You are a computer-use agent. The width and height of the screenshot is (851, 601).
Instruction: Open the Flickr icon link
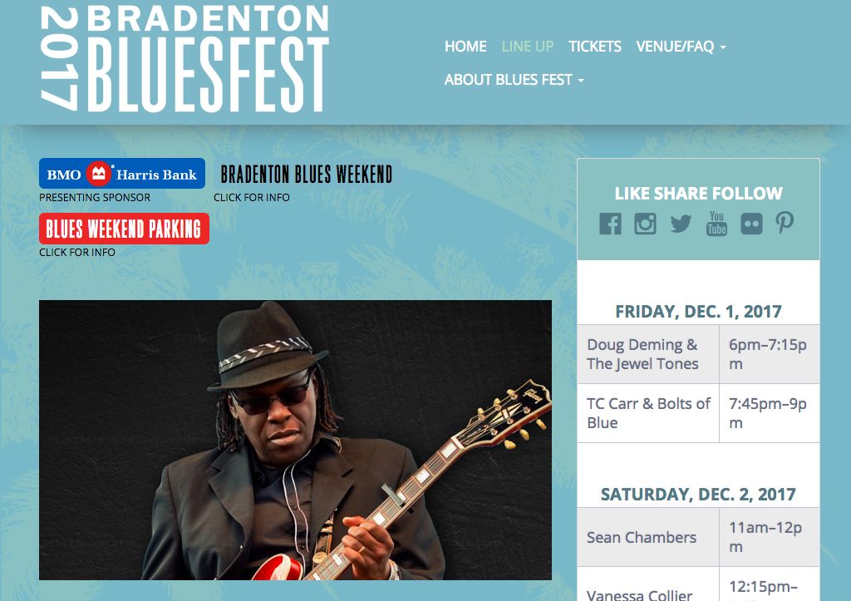pos(751,224)
